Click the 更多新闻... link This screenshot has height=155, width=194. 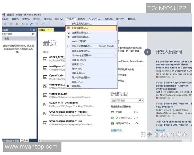tap(161, 130)
